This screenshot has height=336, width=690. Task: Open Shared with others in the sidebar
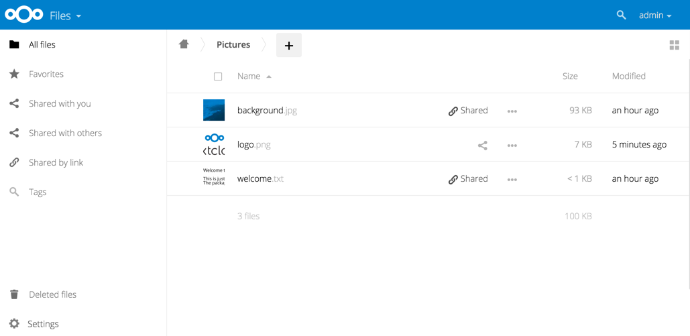click(65, 133)
